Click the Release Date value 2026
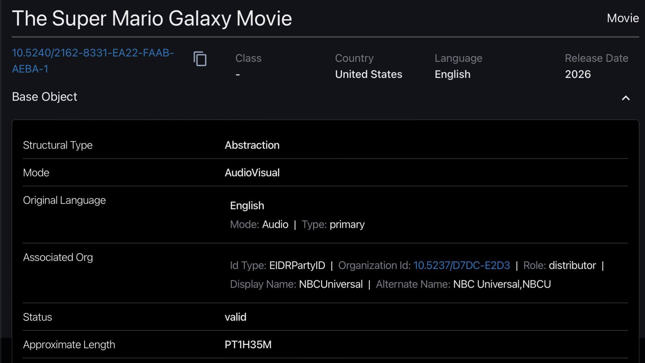 click(x=577, y=74)
